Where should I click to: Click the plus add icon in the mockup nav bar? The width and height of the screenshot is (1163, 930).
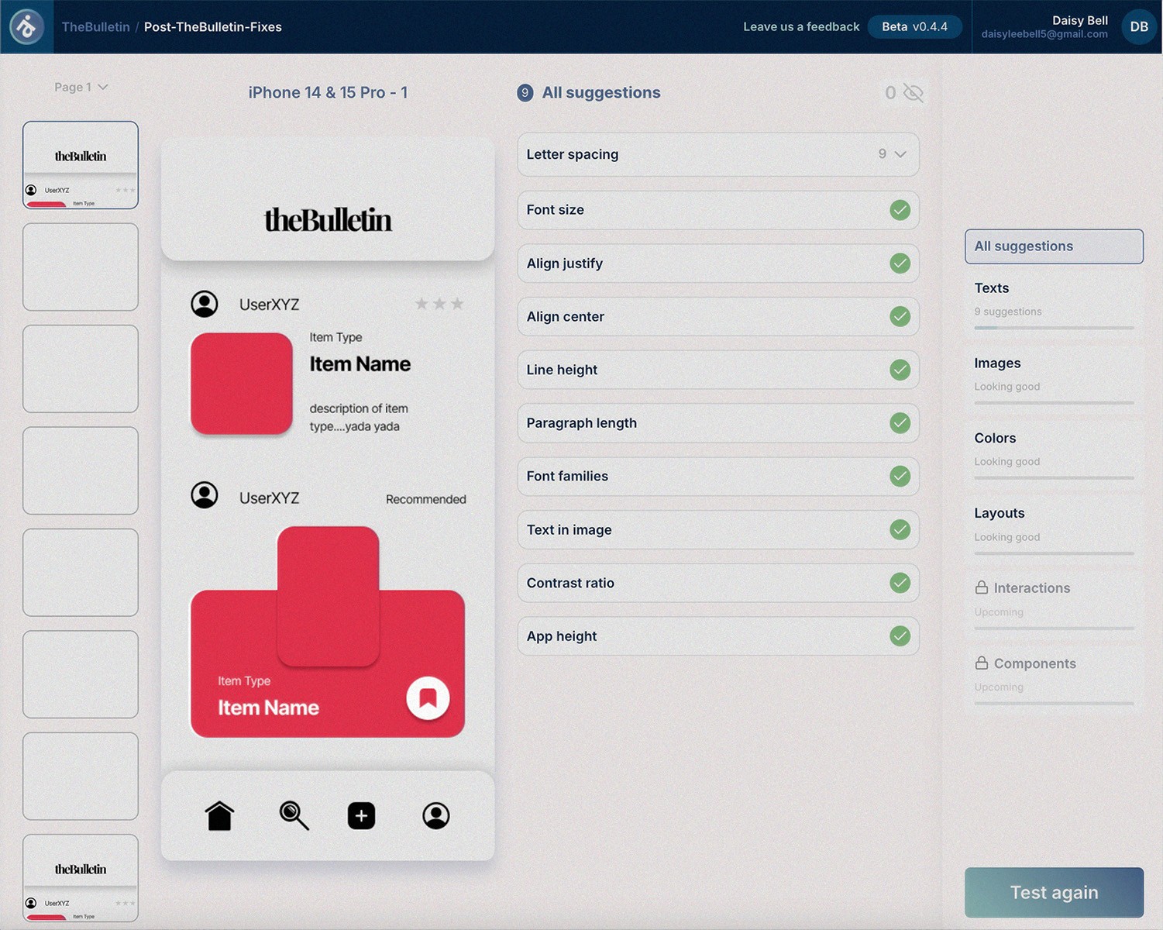(x=361, y=815)
